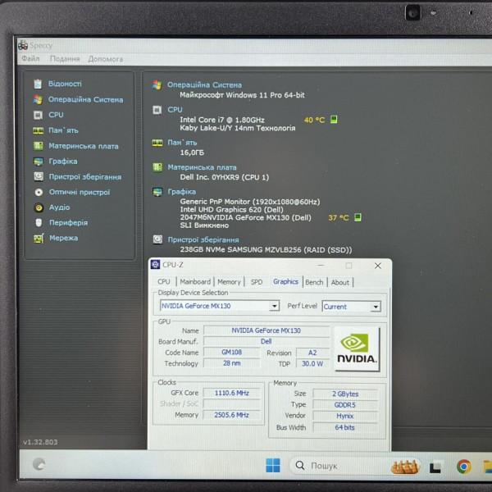This screenshot has height=492, width=492.
Task: Open the Пристрої зберігання summary heading link
Action: click(x=203, y=239)
